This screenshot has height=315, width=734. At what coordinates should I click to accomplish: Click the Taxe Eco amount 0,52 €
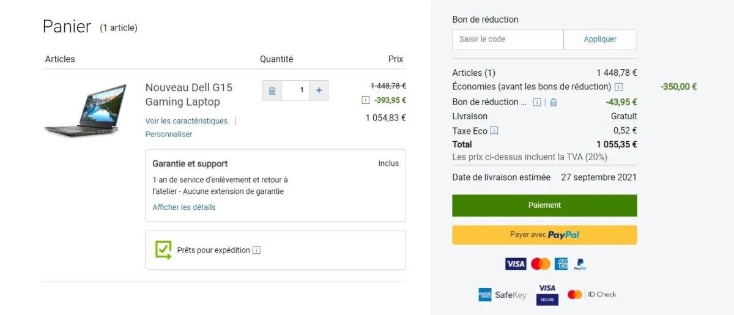625,130
